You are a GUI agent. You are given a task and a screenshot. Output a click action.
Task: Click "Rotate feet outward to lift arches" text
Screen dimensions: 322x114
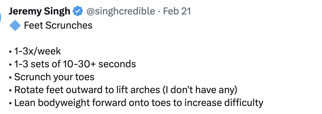[x=87, y=90]
